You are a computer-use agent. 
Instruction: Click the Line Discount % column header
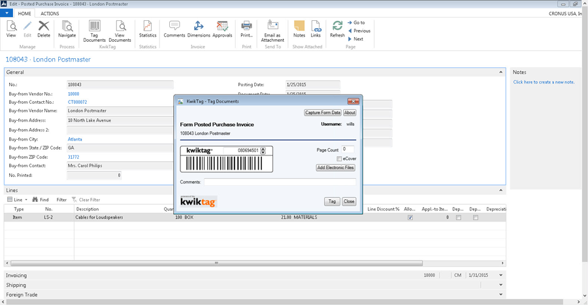click(384, 209)
